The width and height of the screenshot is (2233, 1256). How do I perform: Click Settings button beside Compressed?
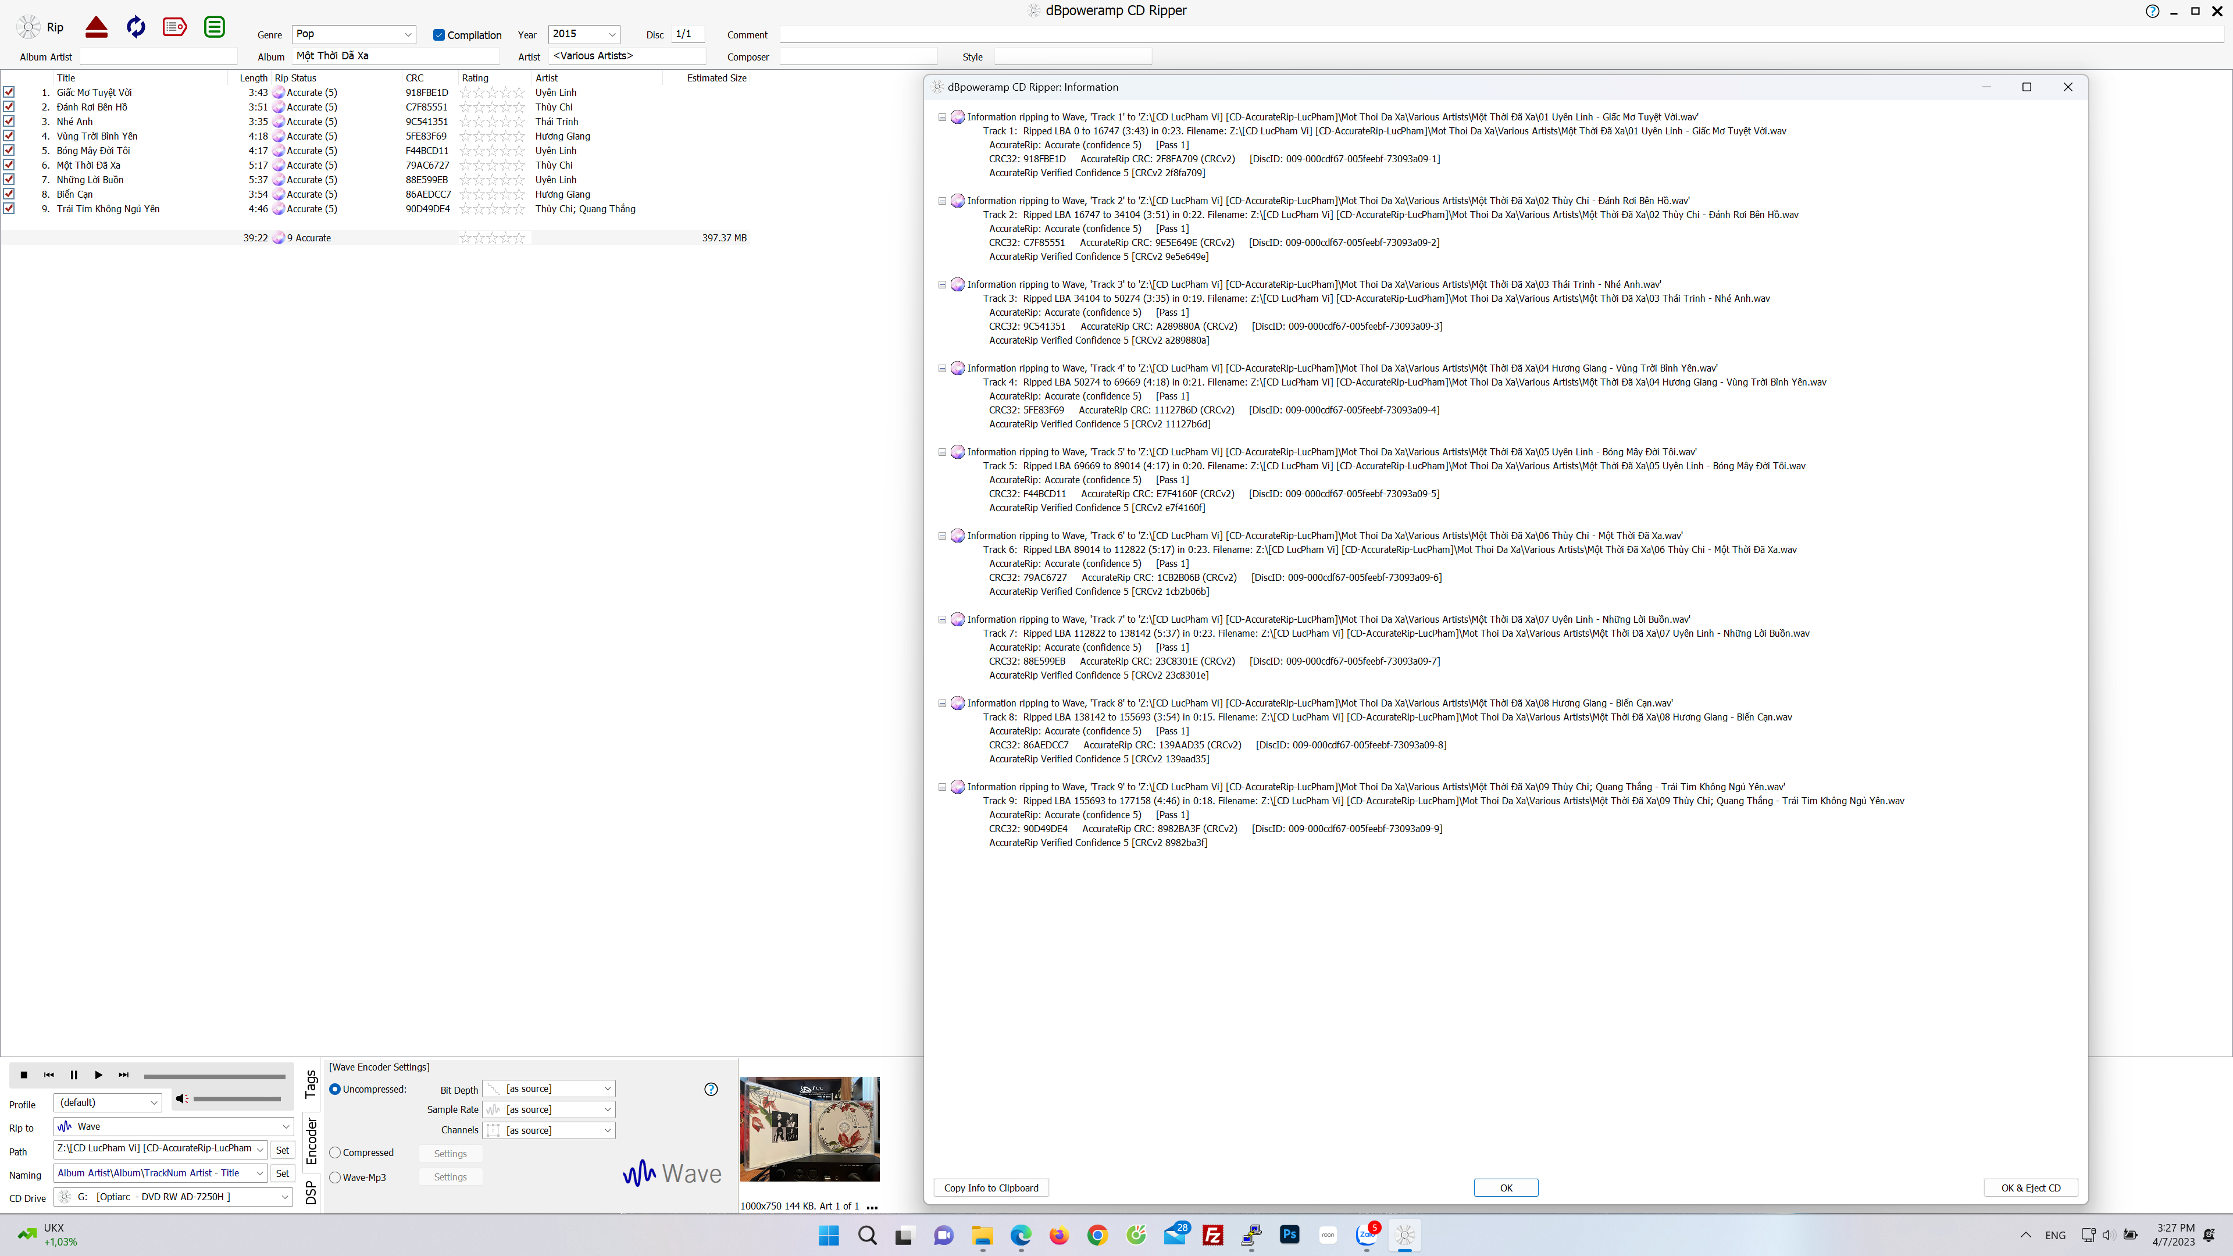(450, 1154)
